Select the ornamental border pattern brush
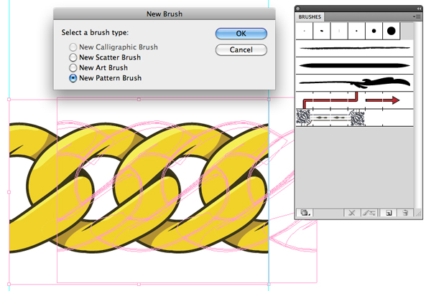The height and width of the screenshot is (291, 431). [x=355, y=118]
